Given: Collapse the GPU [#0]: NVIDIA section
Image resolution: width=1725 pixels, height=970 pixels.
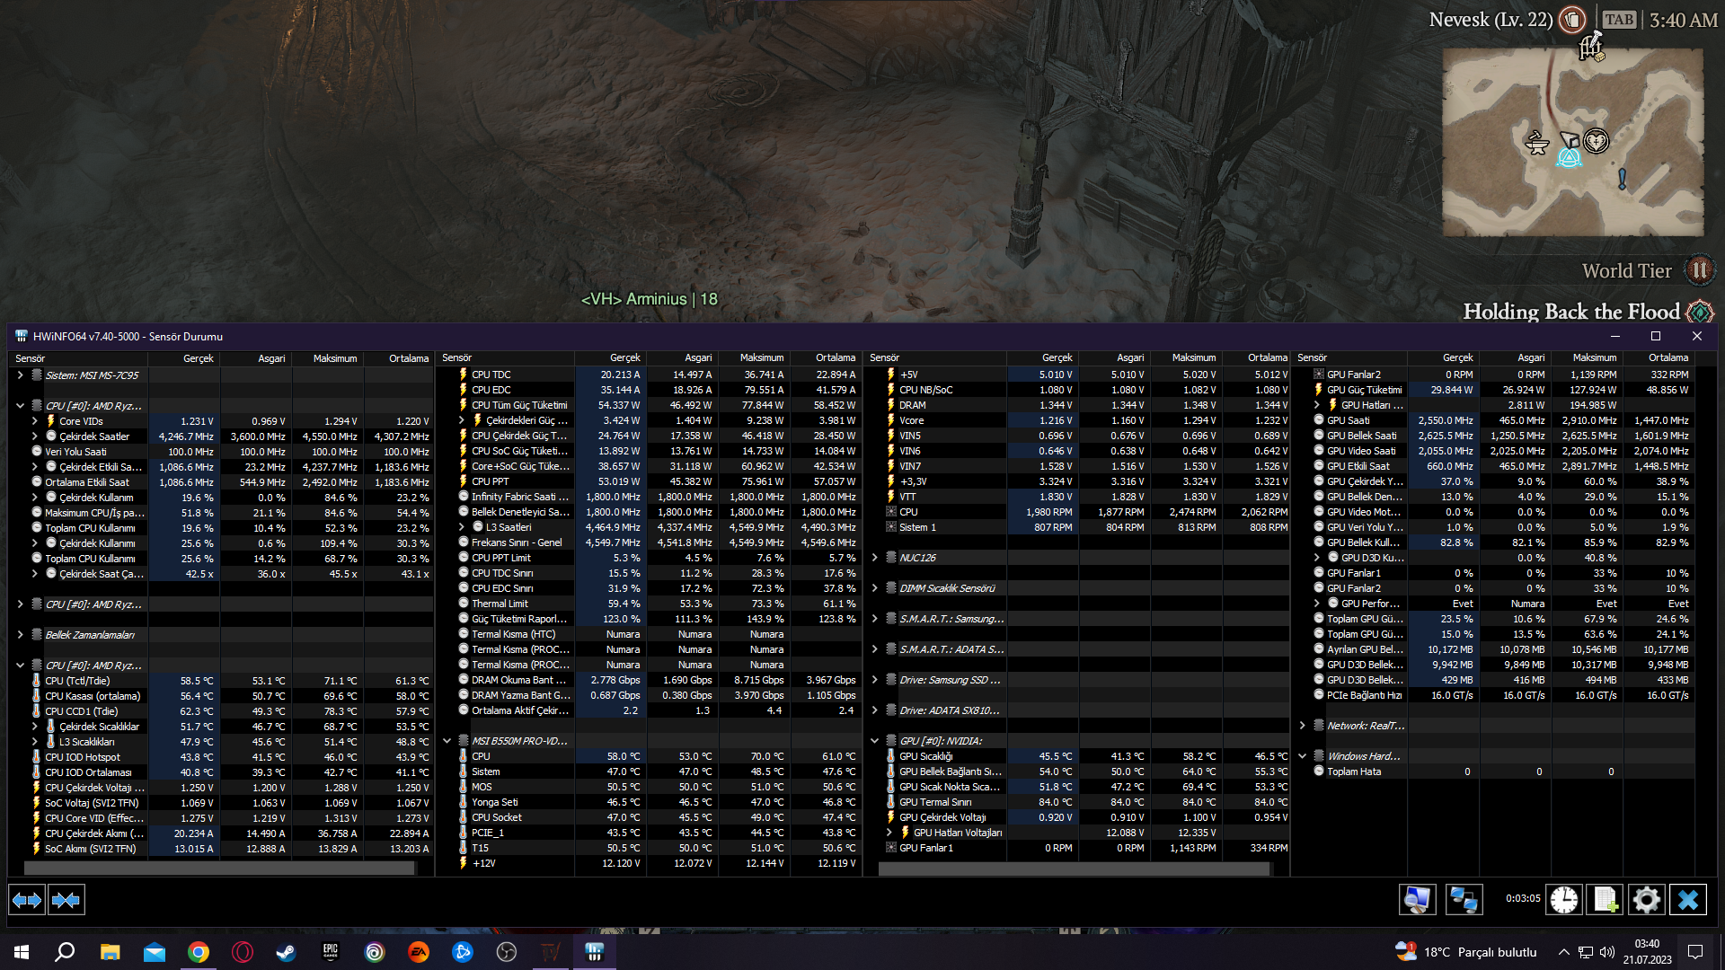Looking at the screenshot, I should (x=874, y=741).
